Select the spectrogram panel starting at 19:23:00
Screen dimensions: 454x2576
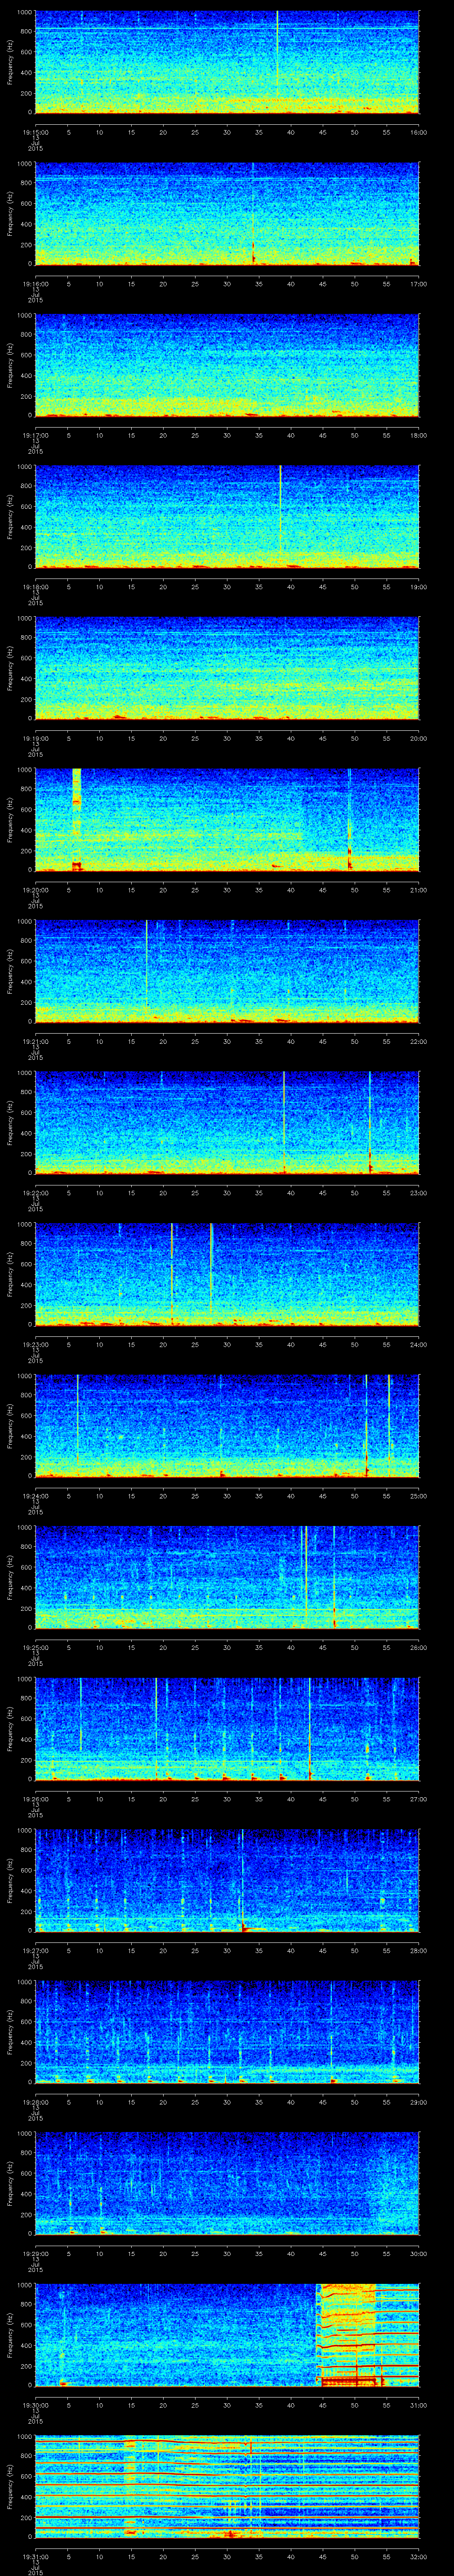tap(227, 1274)
